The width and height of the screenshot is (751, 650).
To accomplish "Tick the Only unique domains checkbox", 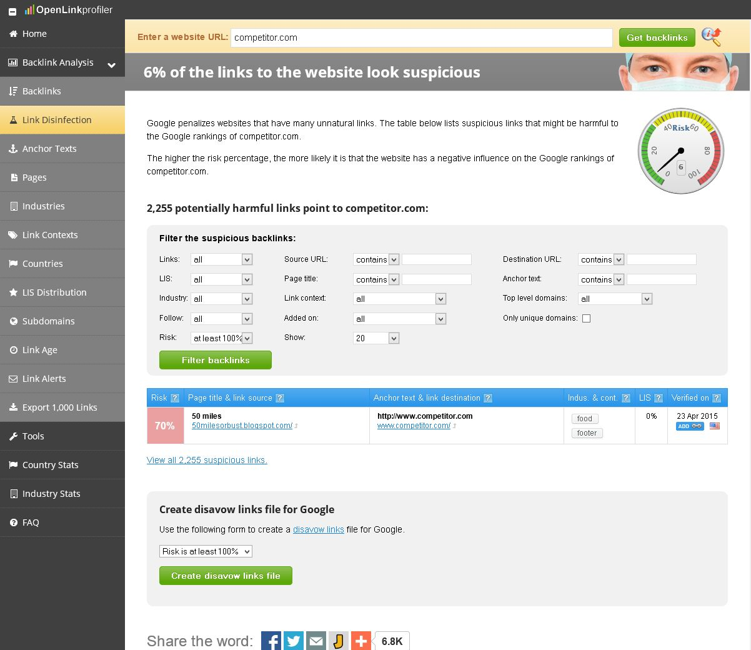I will click(586, 318).
